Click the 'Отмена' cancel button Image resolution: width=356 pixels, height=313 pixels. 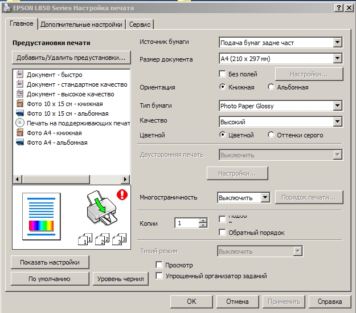click(238, 302)
